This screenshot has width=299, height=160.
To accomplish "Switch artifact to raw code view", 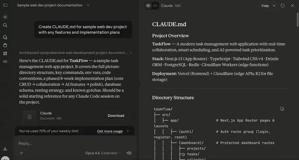I will coord(155,6).
